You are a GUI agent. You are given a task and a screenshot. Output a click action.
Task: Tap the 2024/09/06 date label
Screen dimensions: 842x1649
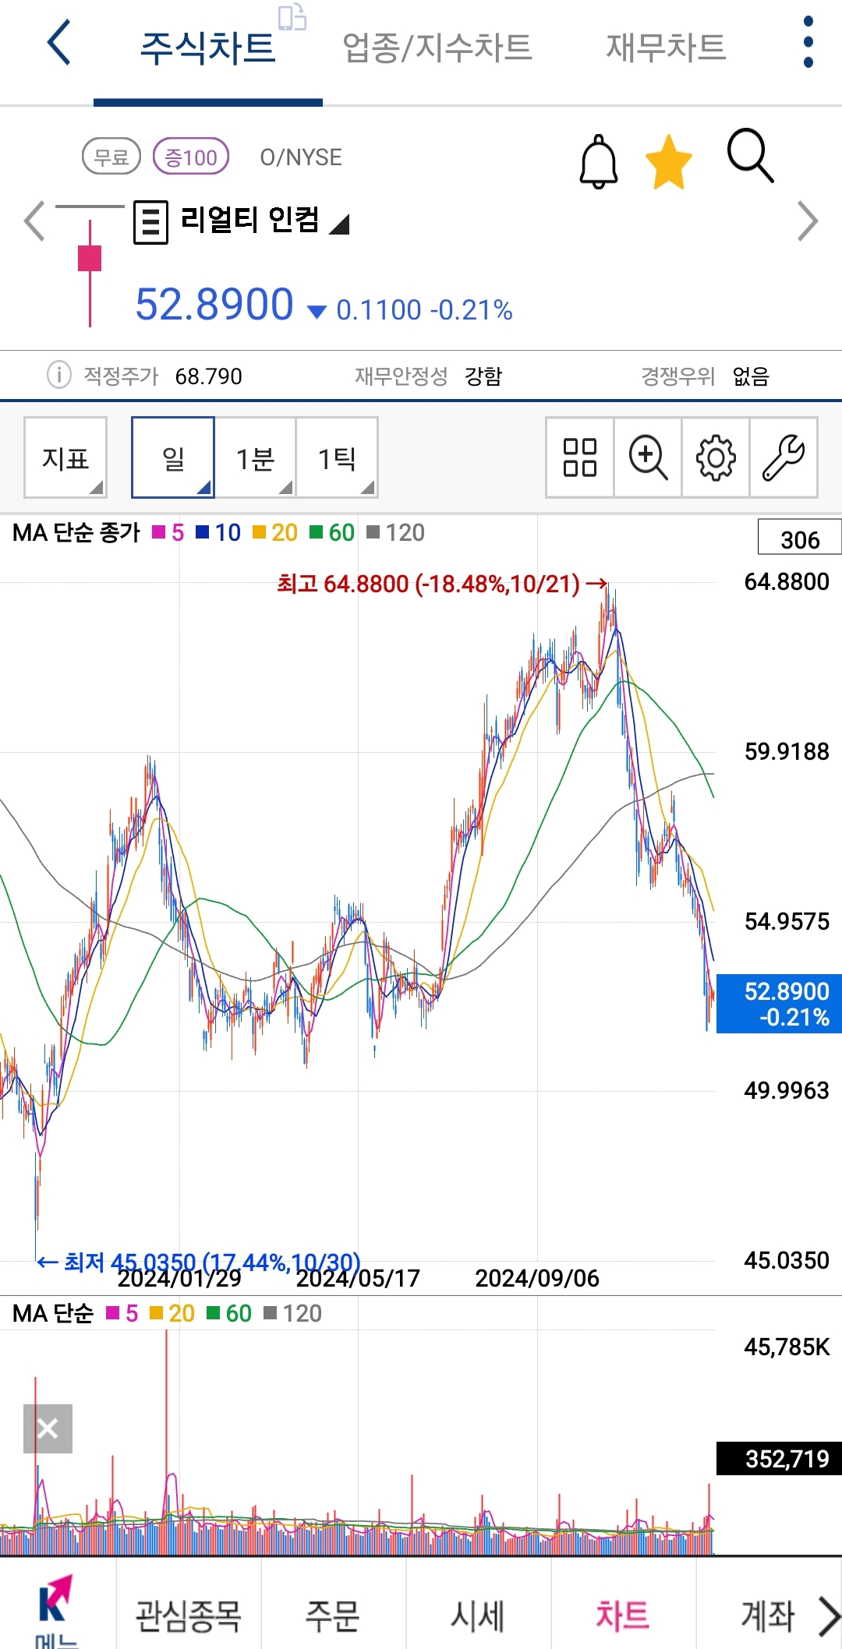point(537,1279)
